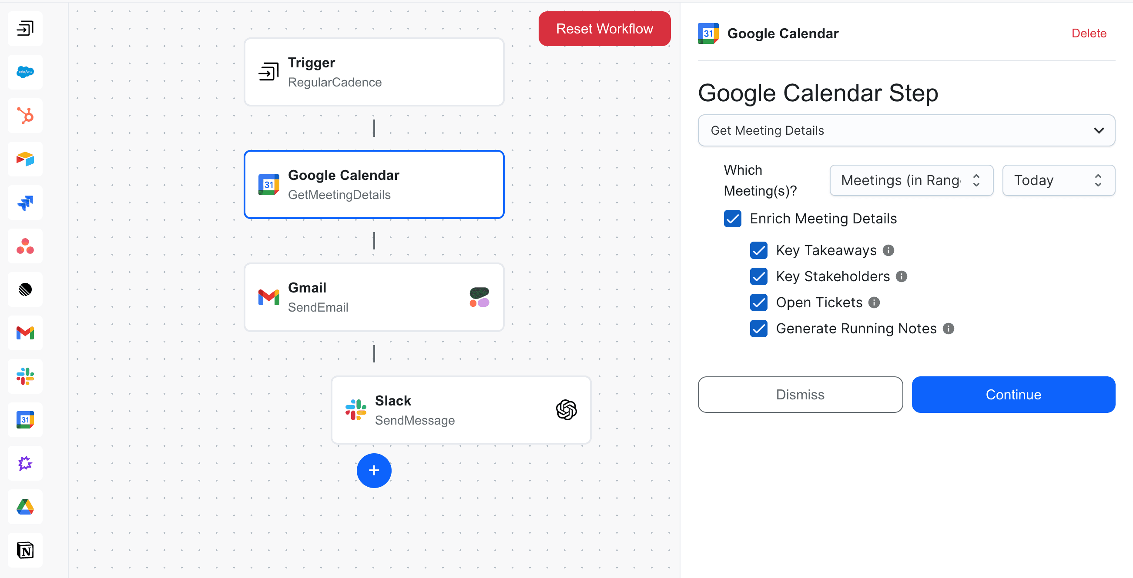Click the AI icon on Slack step
Viewport: 1133px width, 578px height.
[565, 410]
